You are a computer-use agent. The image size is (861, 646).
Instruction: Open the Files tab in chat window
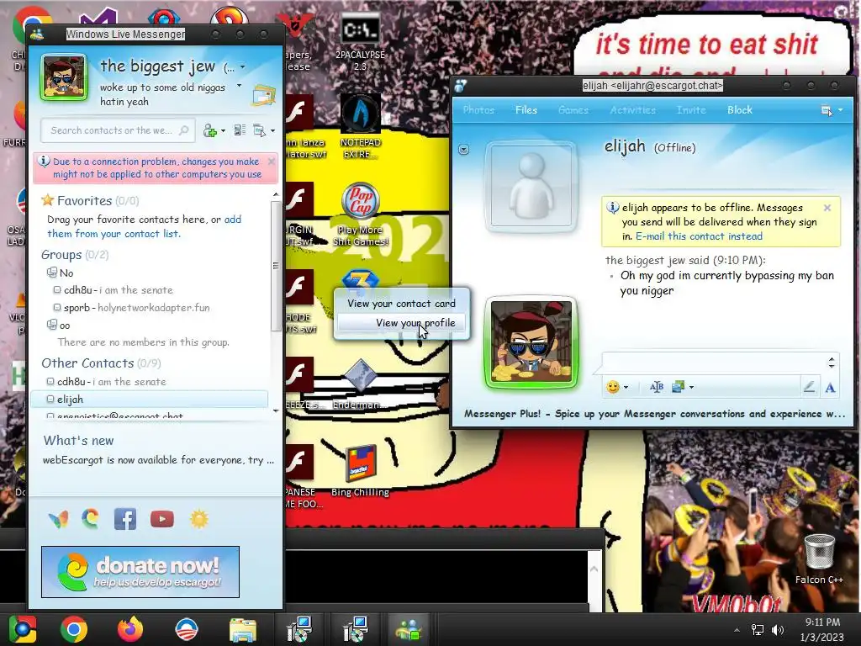[x=526, y=110]
